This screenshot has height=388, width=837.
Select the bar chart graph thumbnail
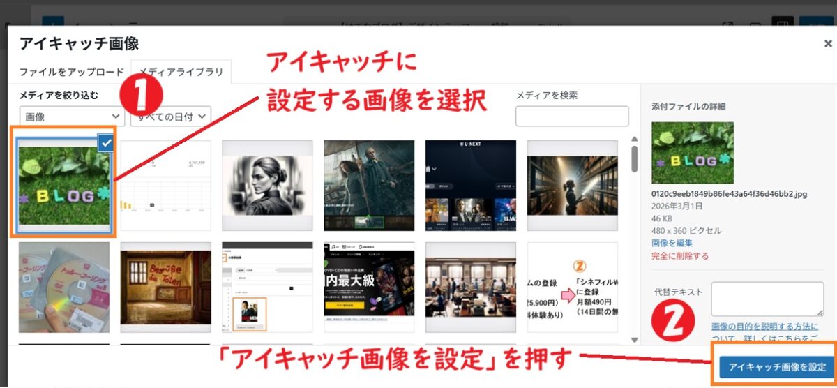click(x=165, y=185)
